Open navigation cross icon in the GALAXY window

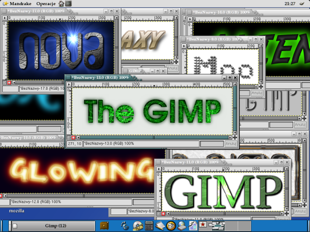click(x=176, y=62)
